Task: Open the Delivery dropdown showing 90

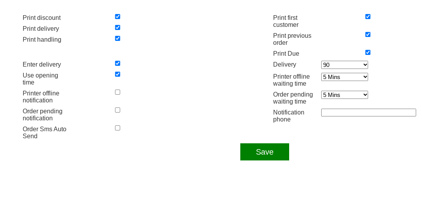Action: tap(344, 65)
